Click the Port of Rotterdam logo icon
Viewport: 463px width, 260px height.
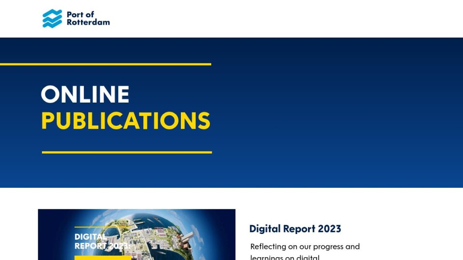[x=52, y=19]
